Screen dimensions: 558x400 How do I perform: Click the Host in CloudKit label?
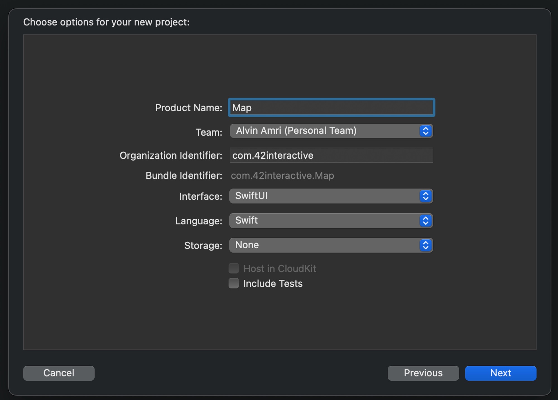pos(280,268)
